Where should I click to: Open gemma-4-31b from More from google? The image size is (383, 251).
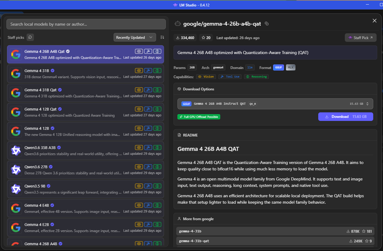(275, 231)
